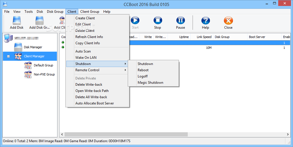Image resolution: width=293 pixels, height=147 pixels.
Task: Click the Add Disk toolbar icon
Action: tap(16, 20)
